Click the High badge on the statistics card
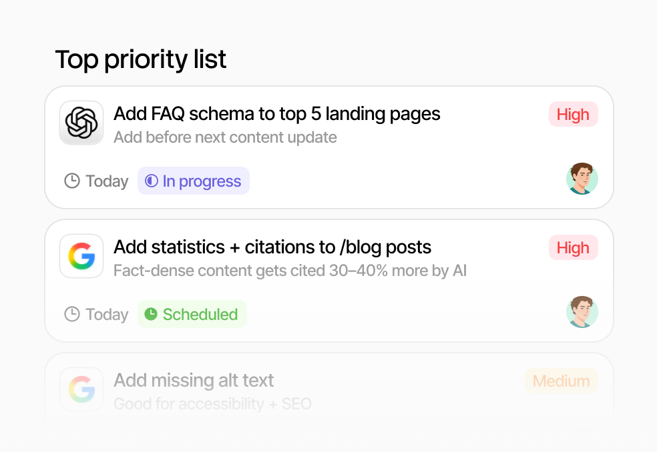657x452 pixels. (573, 247)
